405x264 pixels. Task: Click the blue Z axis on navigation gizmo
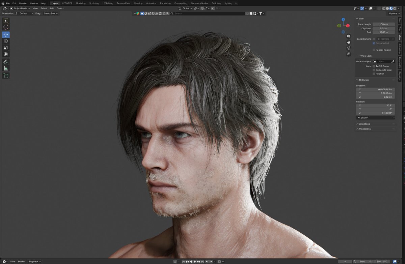343,20
